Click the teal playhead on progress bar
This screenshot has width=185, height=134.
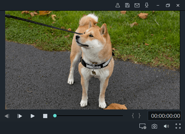(55, 116)
